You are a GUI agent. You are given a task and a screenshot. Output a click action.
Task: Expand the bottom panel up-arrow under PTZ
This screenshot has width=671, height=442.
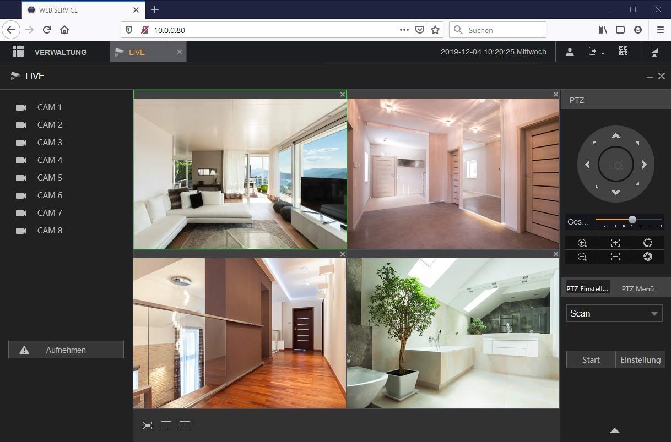(x=615, y=430)
